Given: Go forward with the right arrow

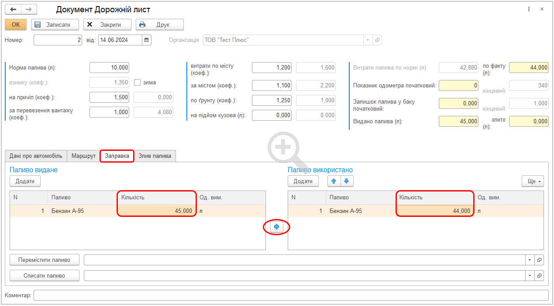Looking at the screenshot, I should [29, 9].
